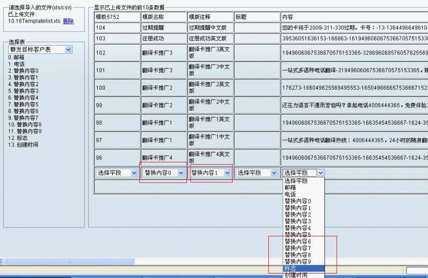Pick 替换内容9 in the open dropdown list
Screen dimensions: 428x278
tap(298, 261)
